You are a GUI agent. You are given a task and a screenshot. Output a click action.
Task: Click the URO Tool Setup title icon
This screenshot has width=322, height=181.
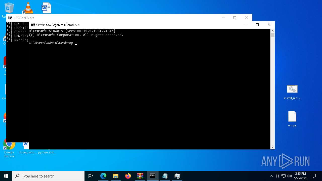[x=10, y=18]
